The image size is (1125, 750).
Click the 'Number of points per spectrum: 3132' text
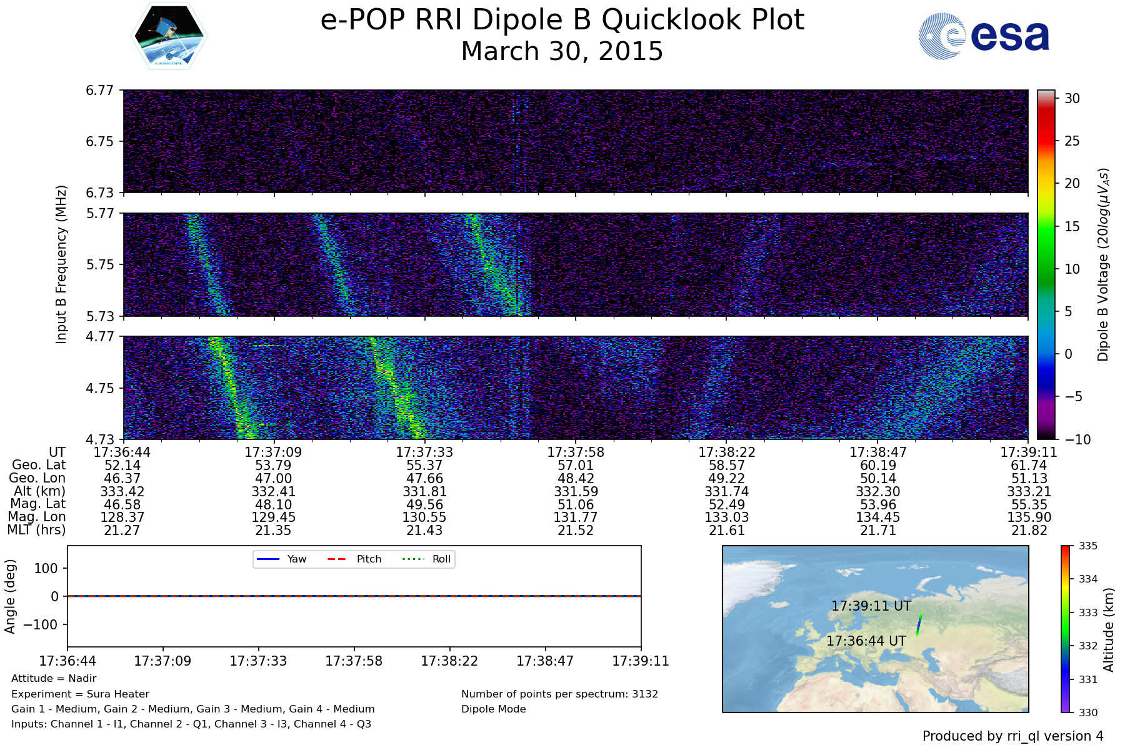(x=559, y=694)
